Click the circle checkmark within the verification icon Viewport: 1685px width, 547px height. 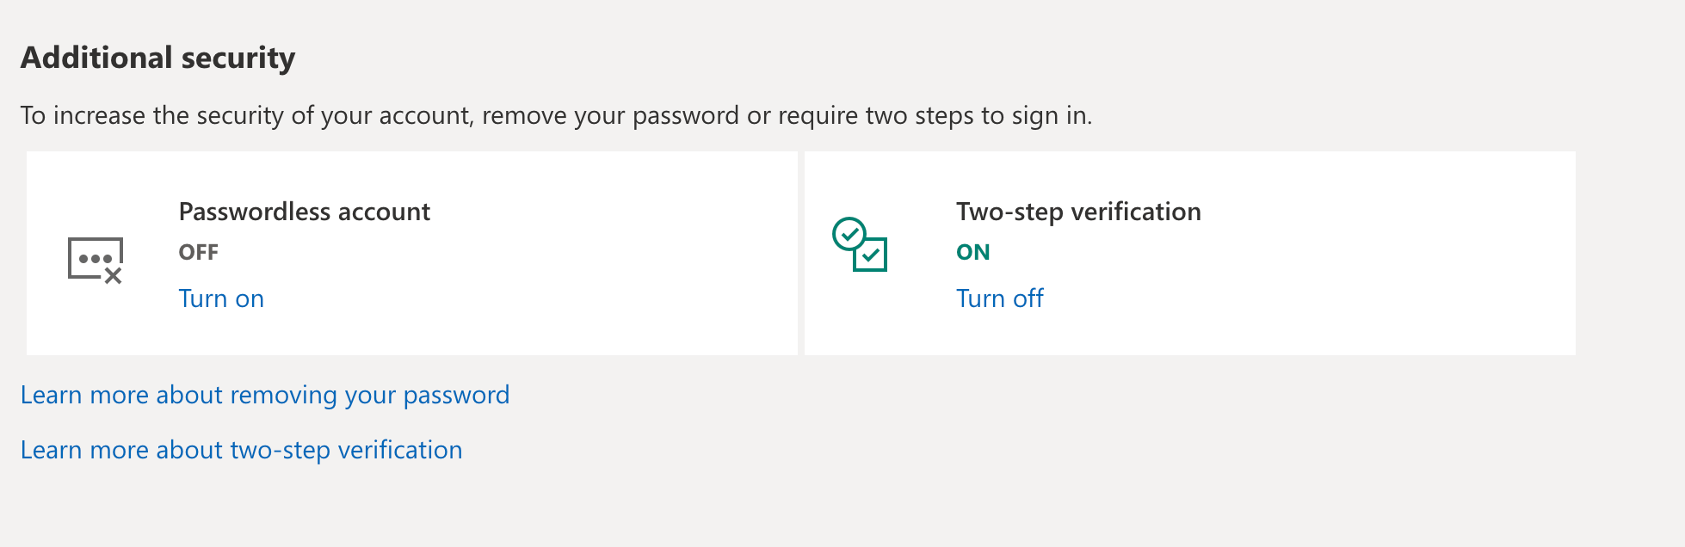tap(849, 235)
